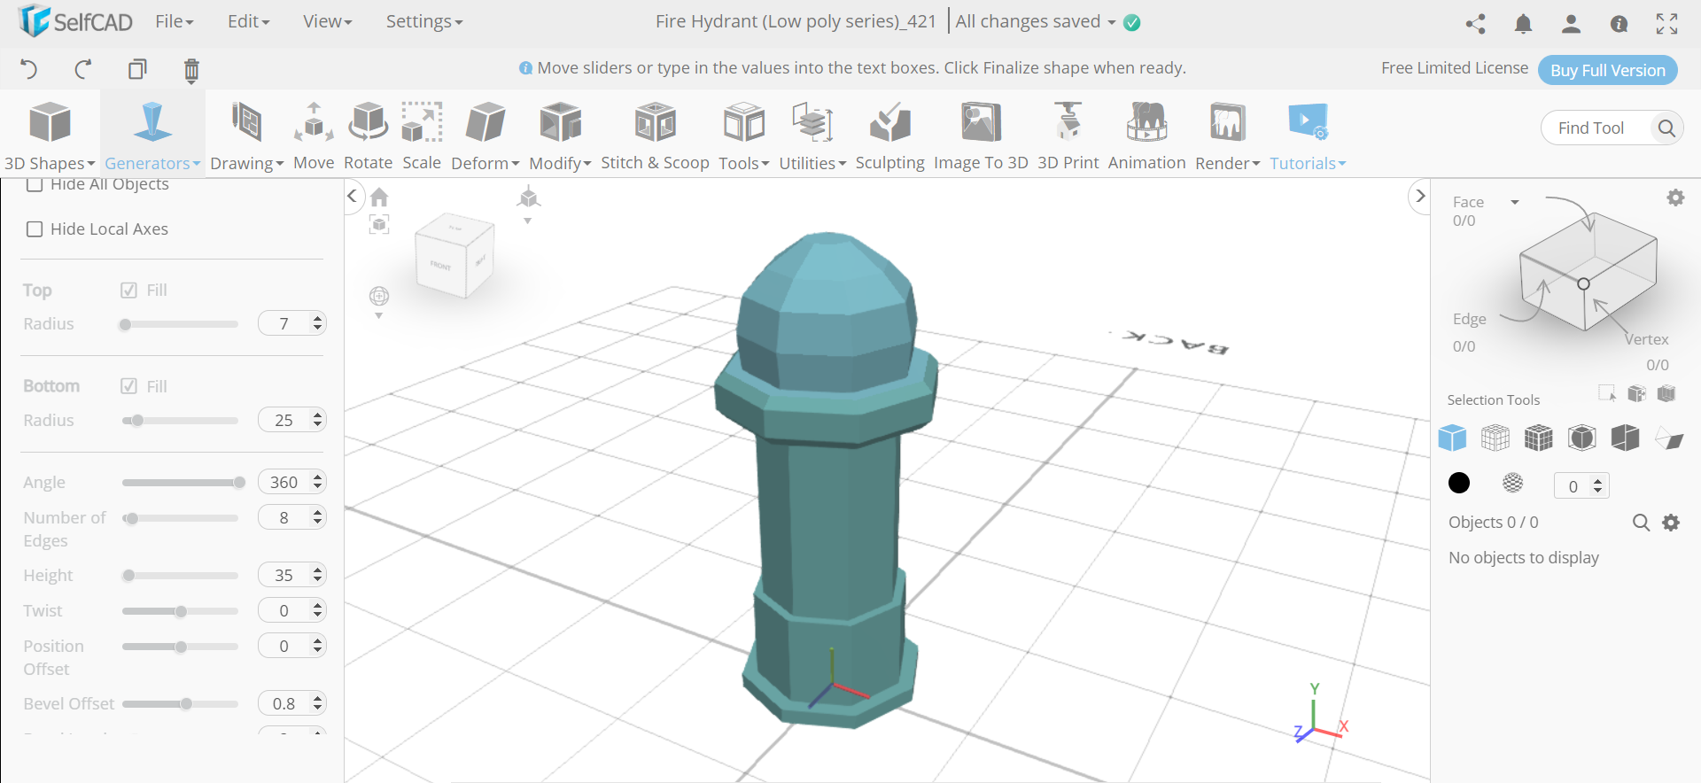Increase the Bevel Offset stepper

(318, 698)
